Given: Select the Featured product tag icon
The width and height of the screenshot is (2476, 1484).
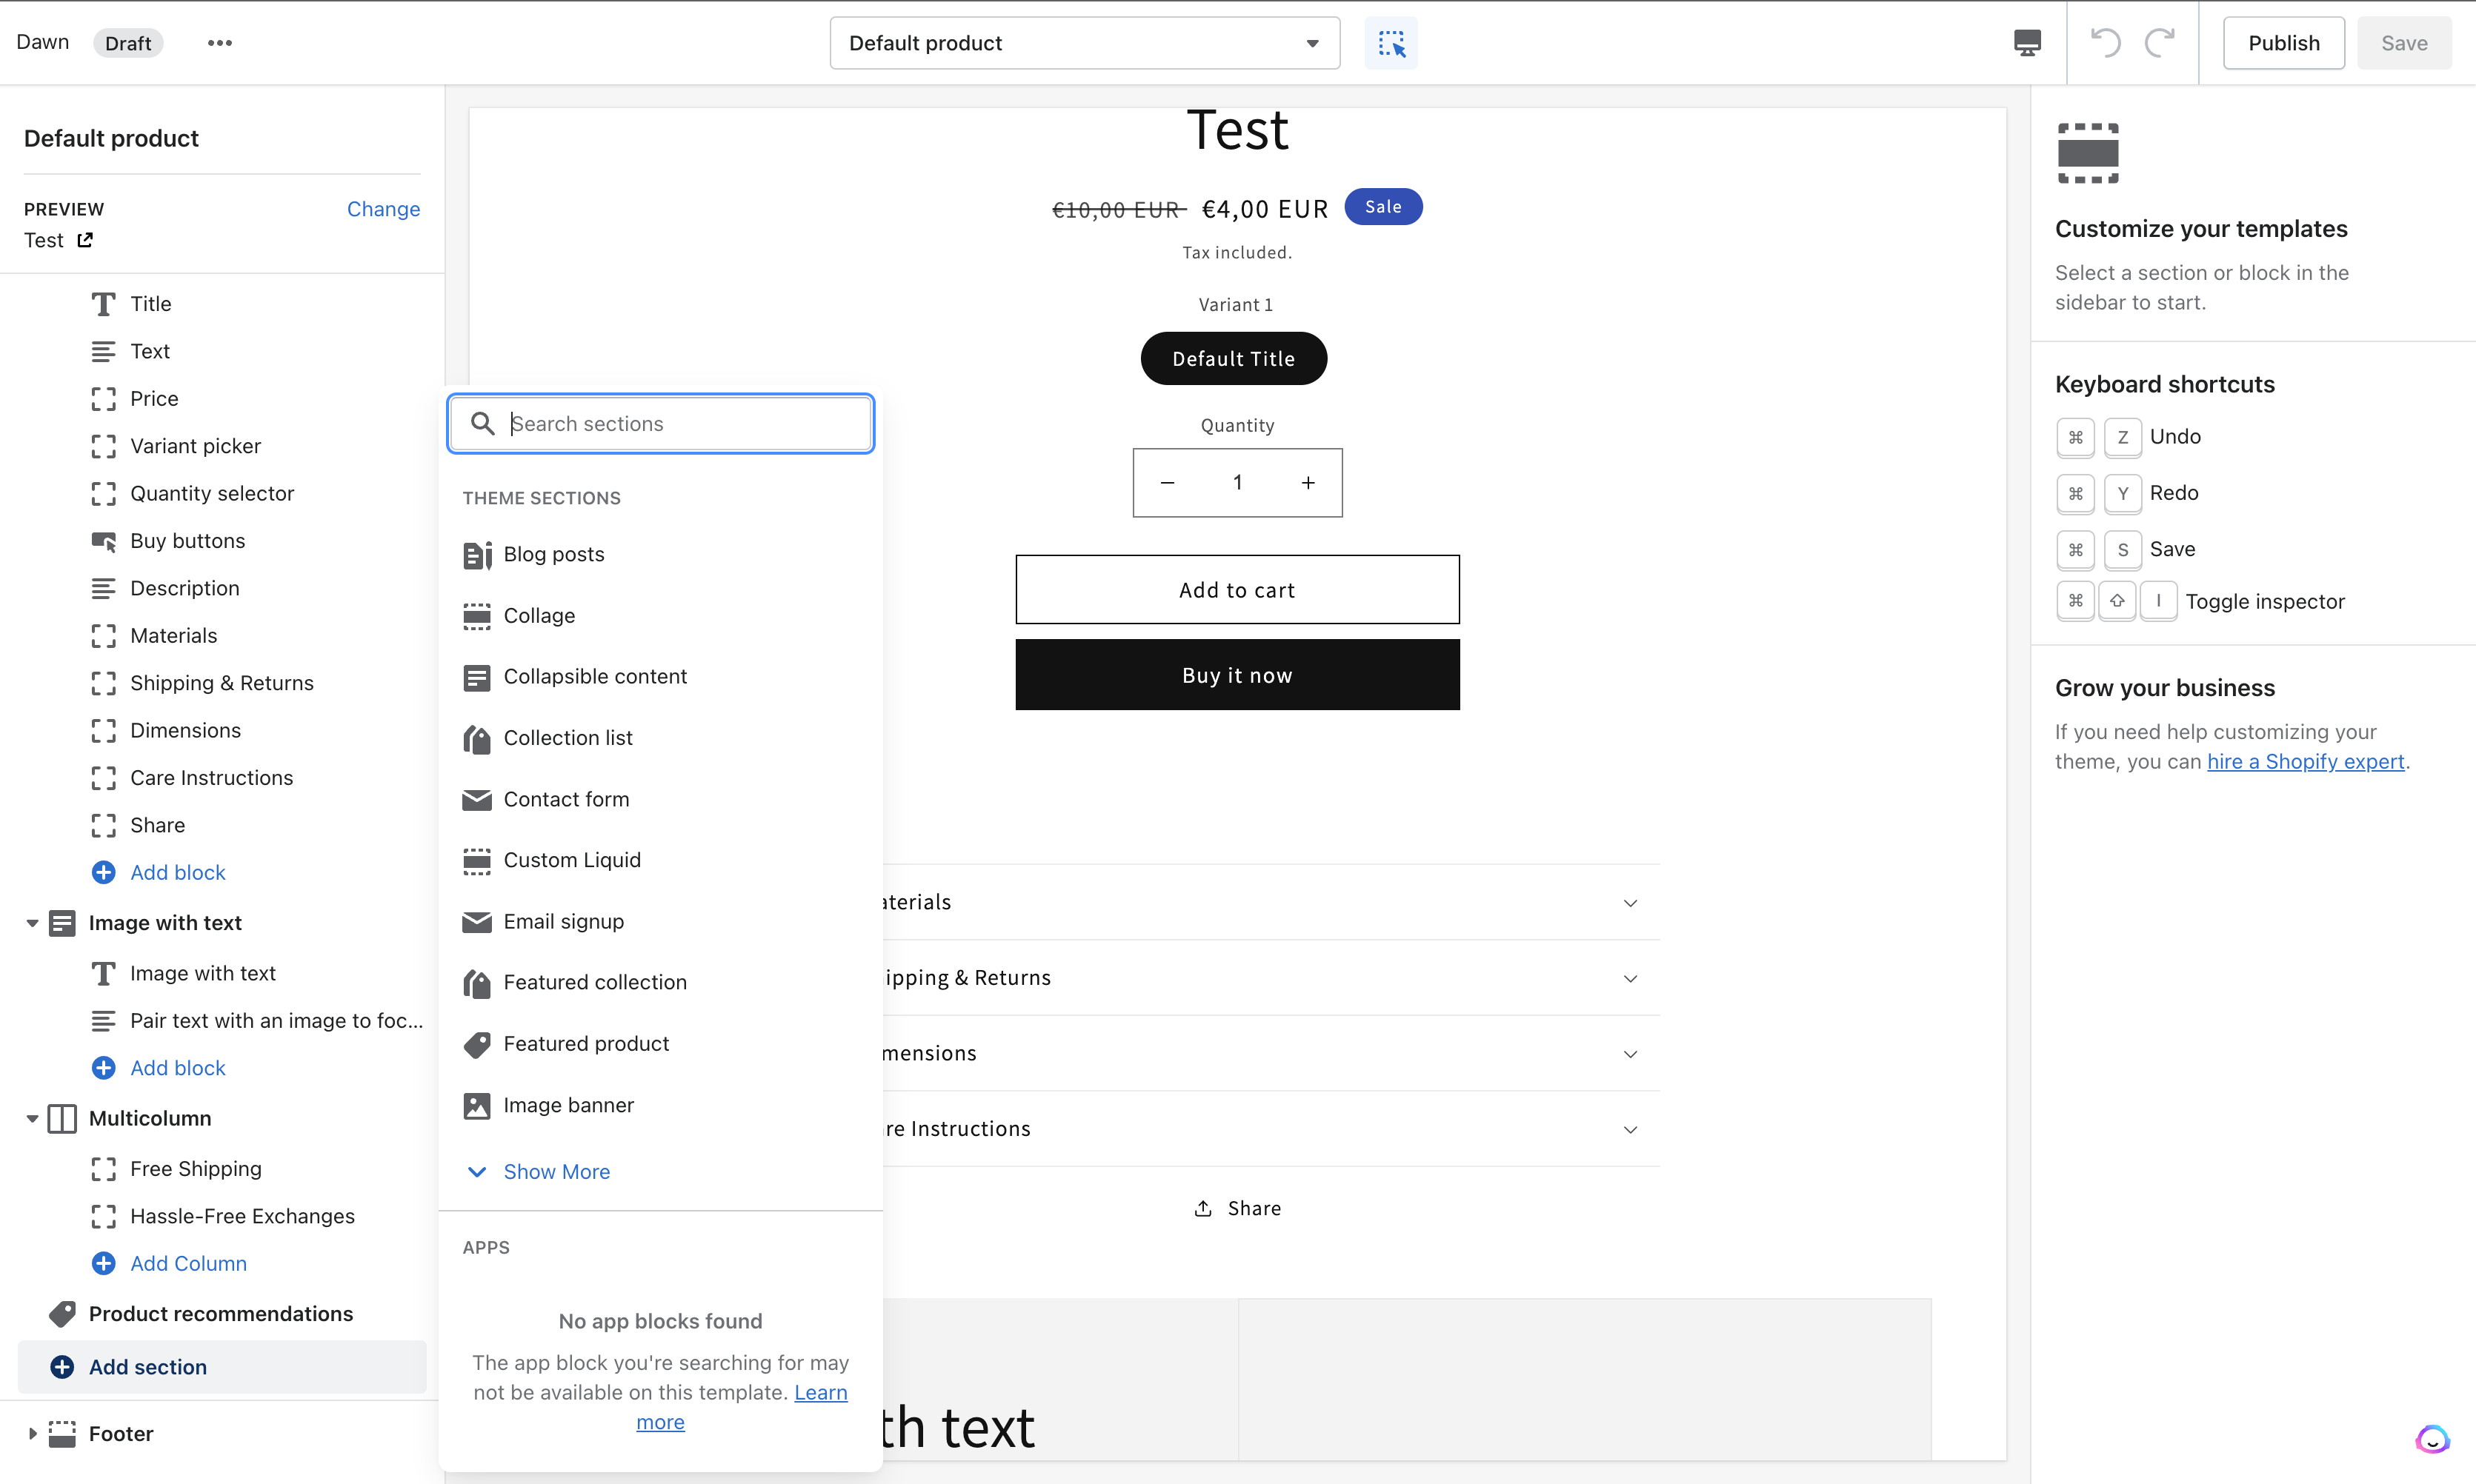Looking at the screenshot, I should [x=477, y=1044].
